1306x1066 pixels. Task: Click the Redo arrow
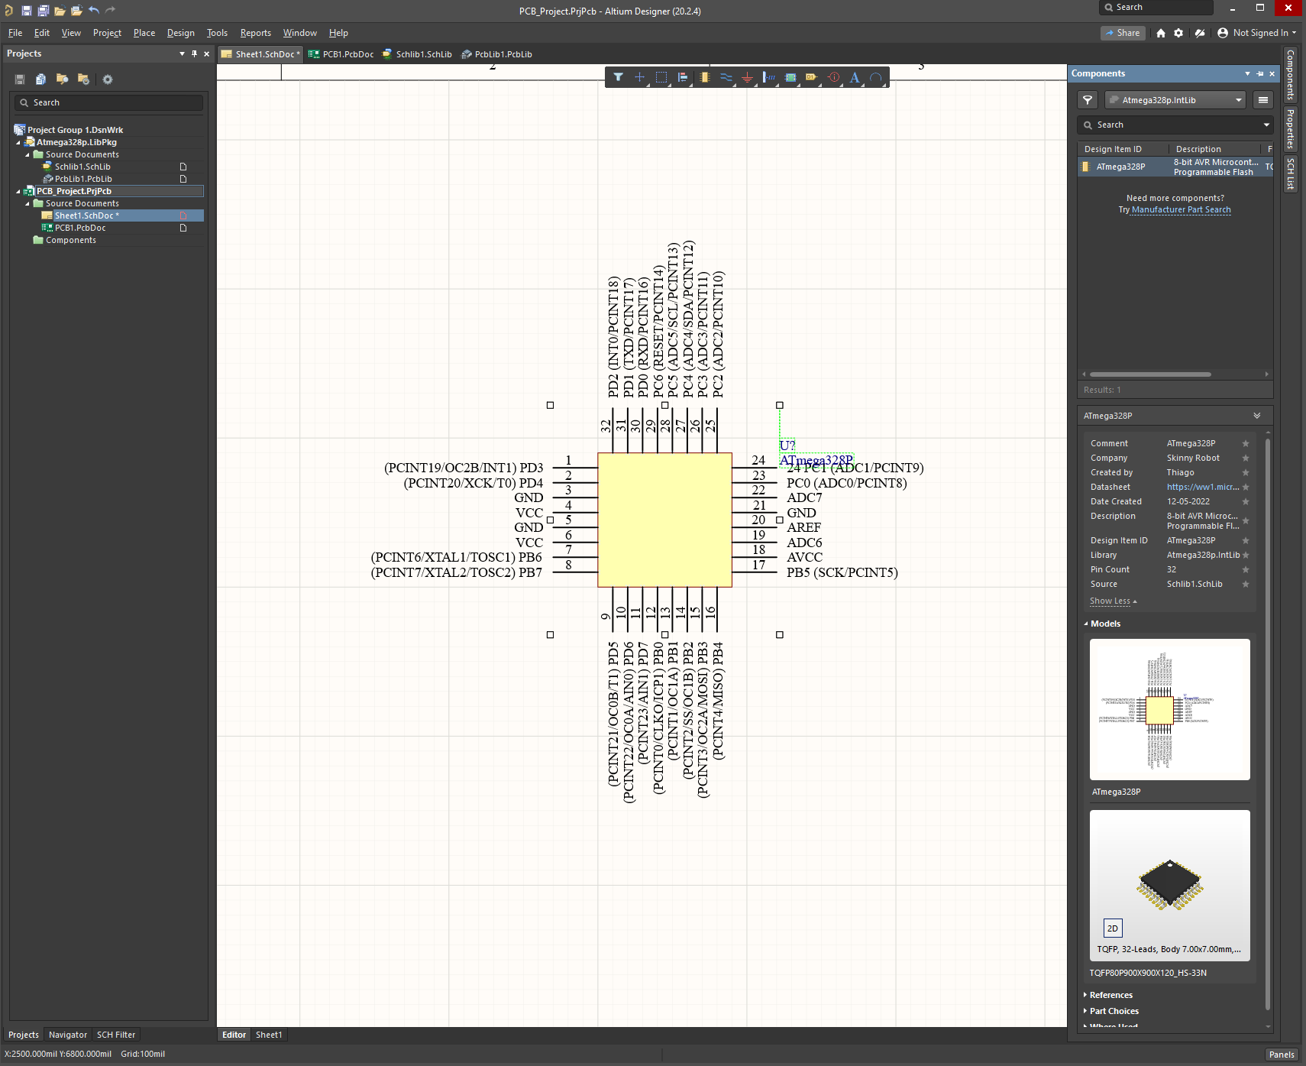(111, 10)
